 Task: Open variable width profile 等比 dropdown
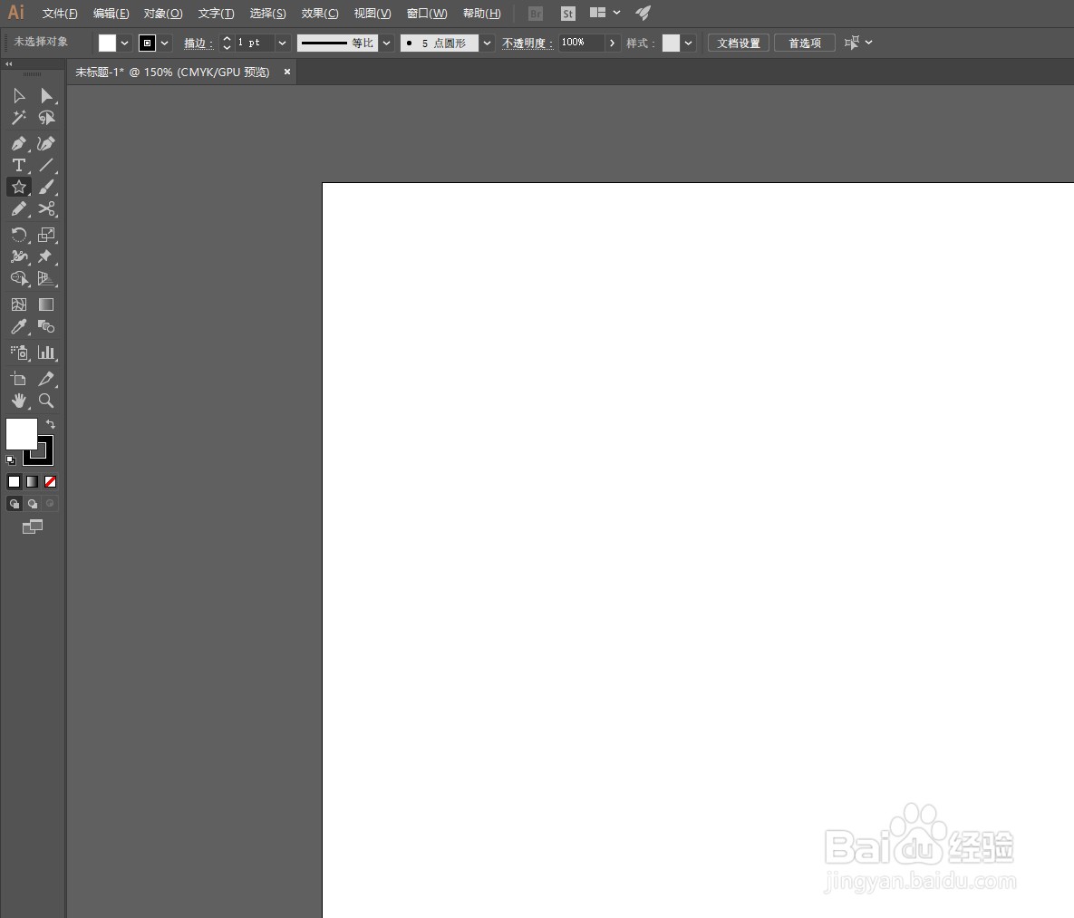coord(387,43)
